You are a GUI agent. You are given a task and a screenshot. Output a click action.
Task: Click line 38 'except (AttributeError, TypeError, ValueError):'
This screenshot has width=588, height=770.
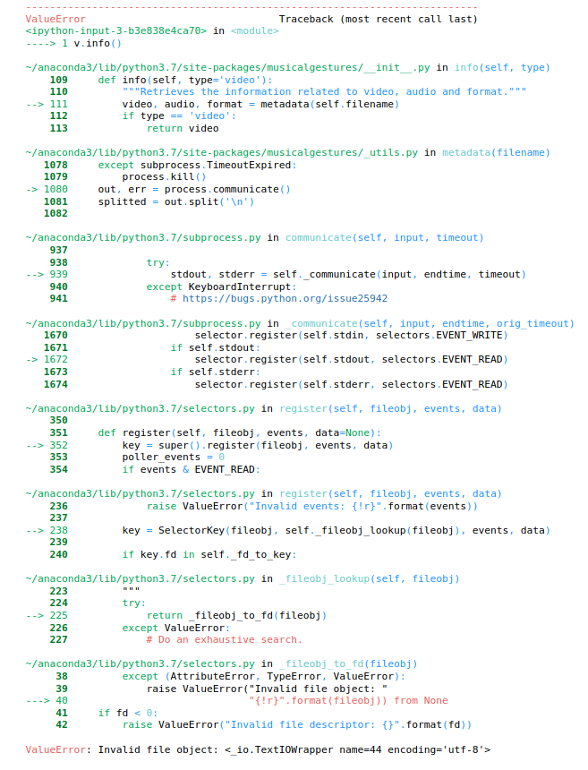[264, 676]
